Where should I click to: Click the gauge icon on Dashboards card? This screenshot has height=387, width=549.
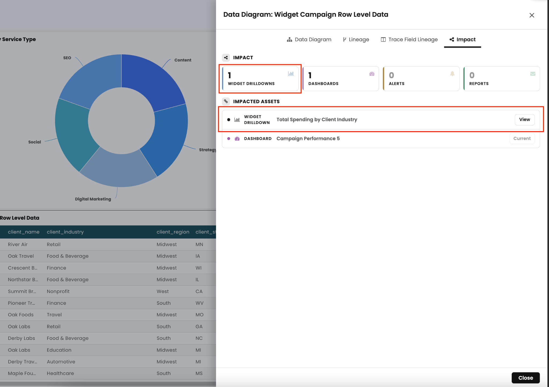[372, 74]
